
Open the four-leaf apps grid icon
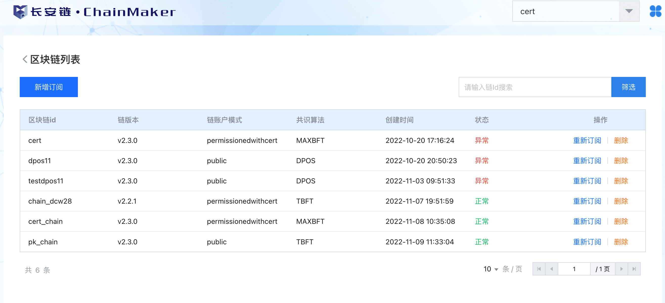tap(655, 11)
